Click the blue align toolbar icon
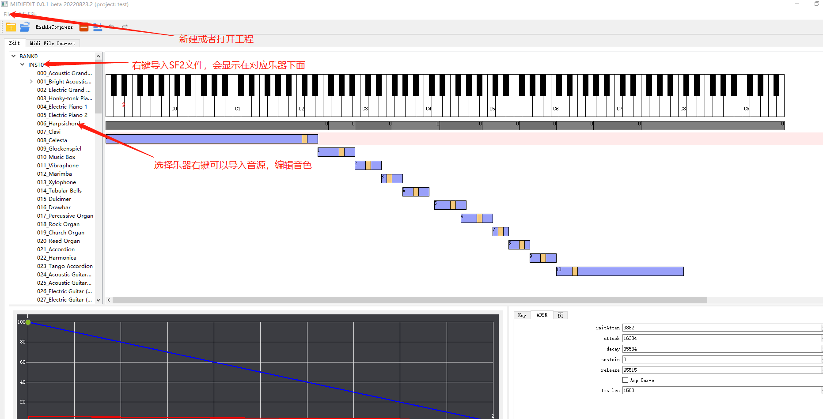 (x=98, y=27)
